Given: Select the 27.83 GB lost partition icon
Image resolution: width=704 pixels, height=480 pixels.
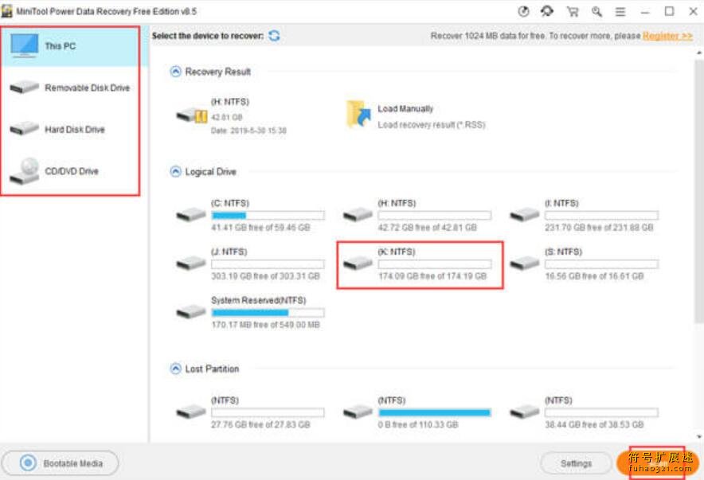Looking at the screenshot, I should pos(191,412).
